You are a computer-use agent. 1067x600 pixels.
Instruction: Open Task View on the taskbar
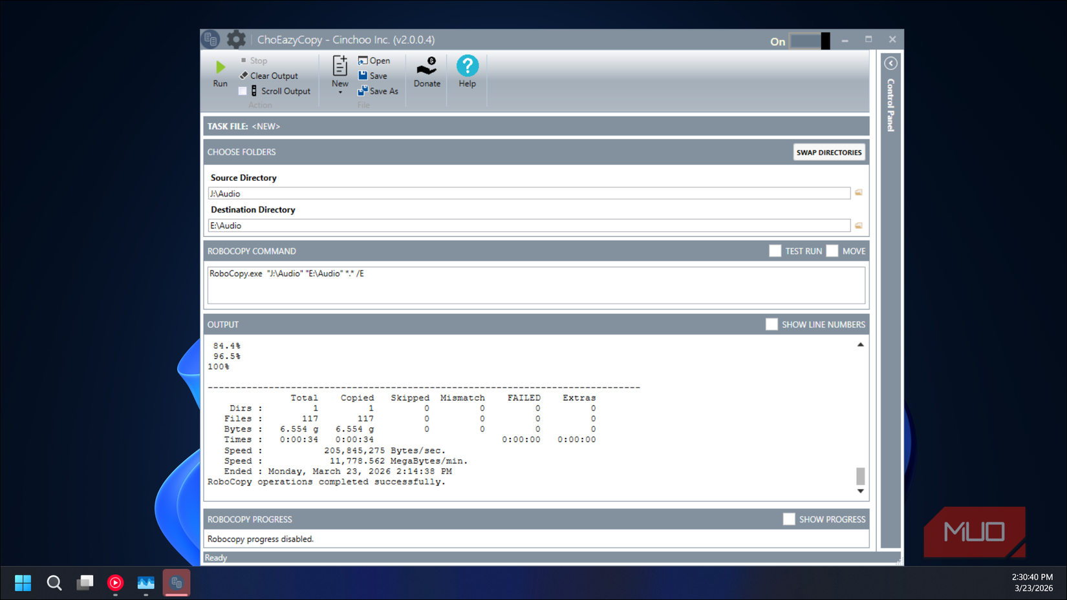(85, 583)
